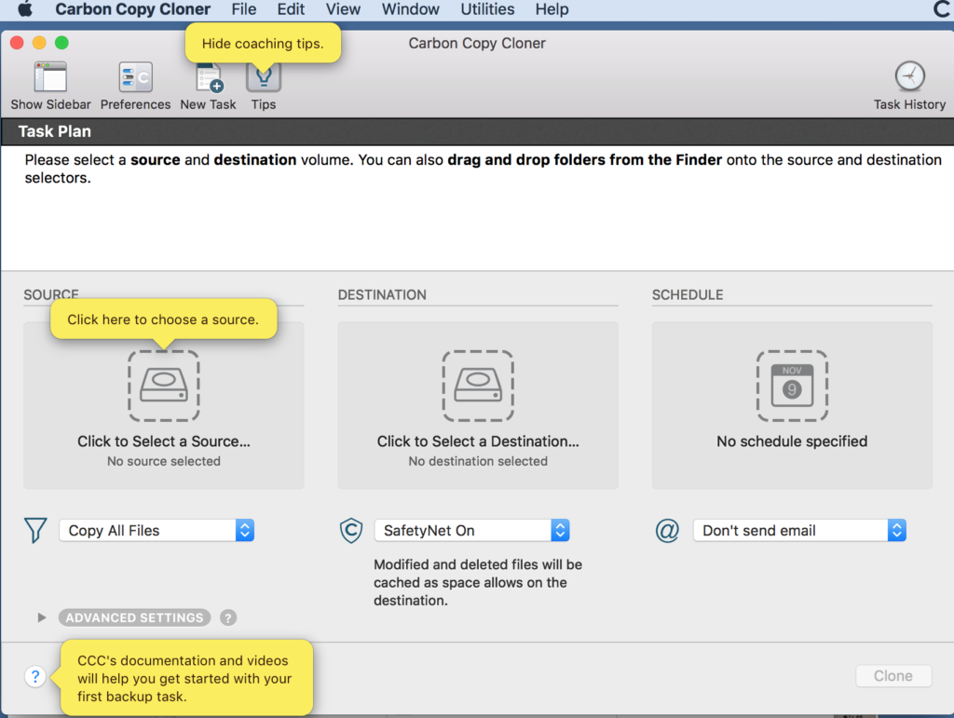Click the Advanced Settings help question mark
The image size is (954, 718).
228,617
